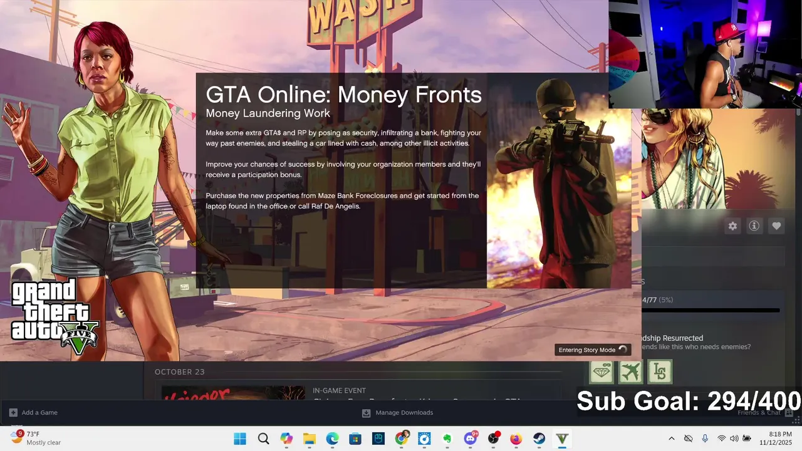Open Microsoft Store from taskbar

(x=355, y=438)
